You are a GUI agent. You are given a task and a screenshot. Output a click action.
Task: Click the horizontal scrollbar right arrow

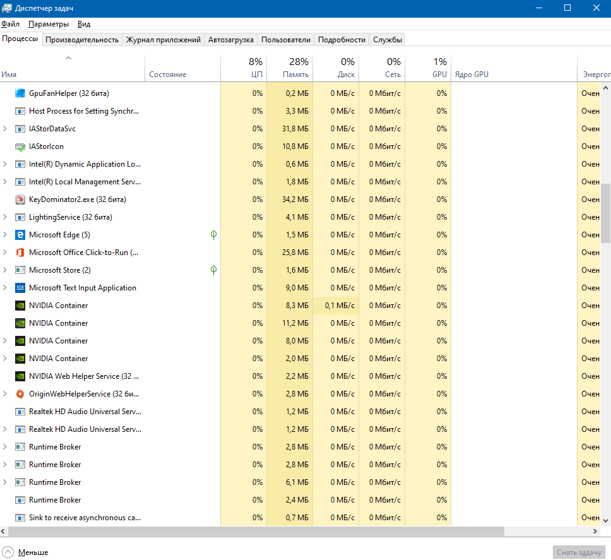pyautogui.click(x=595, y=531)
